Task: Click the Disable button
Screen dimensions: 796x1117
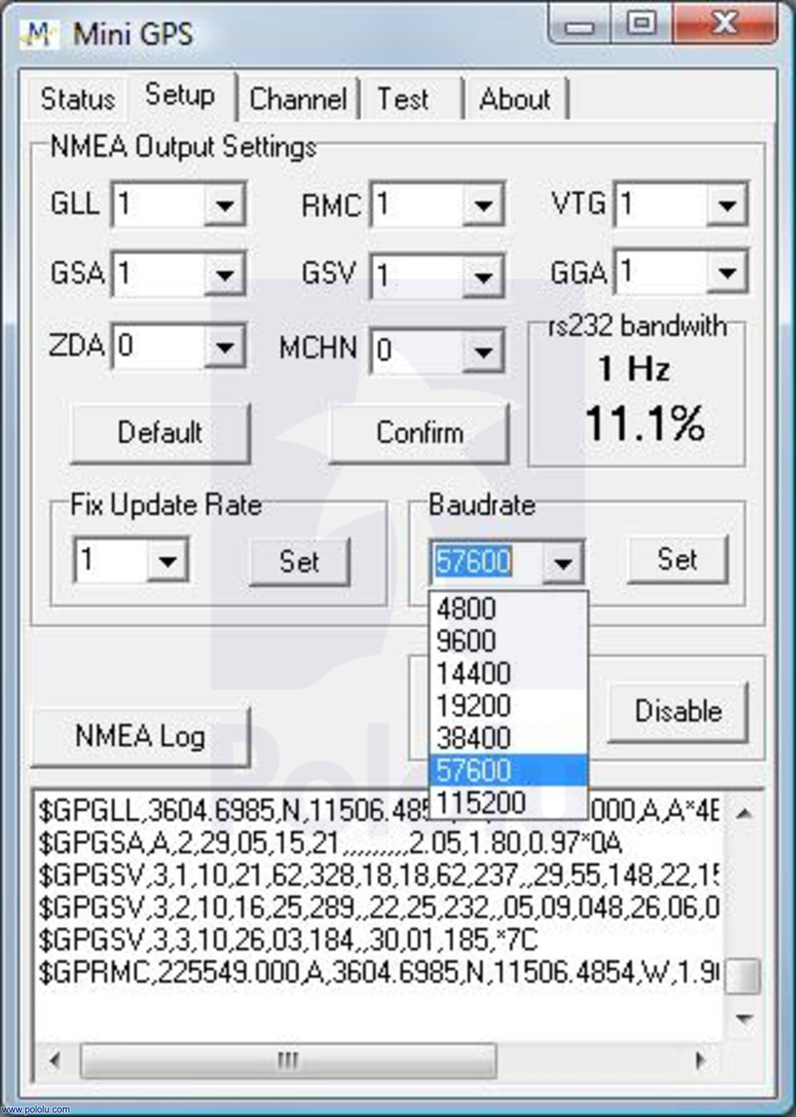Action: coord(678,711)
